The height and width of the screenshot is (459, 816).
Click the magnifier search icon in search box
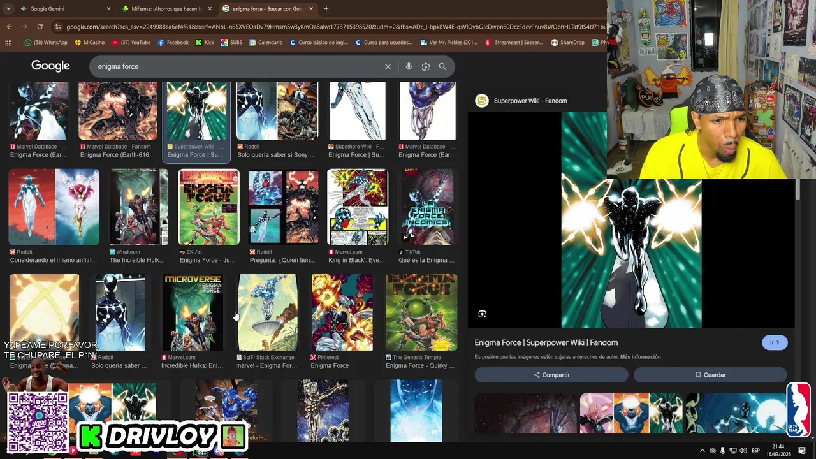[x=442, y=66]
